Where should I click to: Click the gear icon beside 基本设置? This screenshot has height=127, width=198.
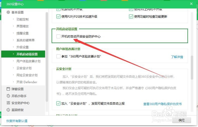pos(8,12)
